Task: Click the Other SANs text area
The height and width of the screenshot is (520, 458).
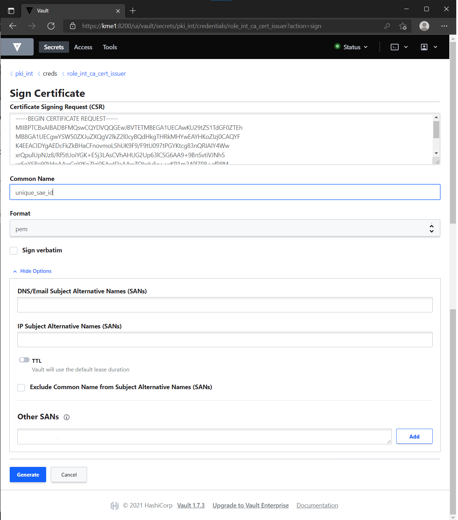Action: [x=204, y=436]
